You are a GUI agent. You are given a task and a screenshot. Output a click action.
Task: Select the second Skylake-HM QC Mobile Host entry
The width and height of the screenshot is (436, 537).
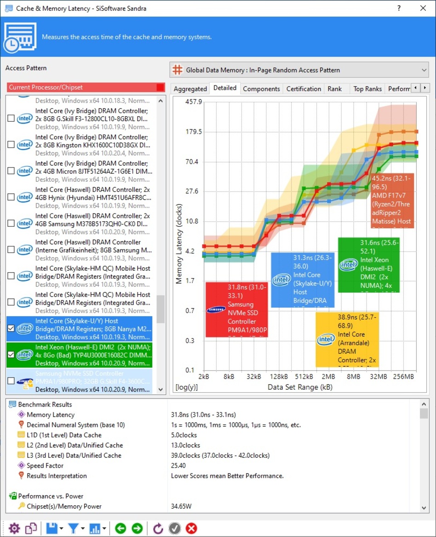[79, 302]
